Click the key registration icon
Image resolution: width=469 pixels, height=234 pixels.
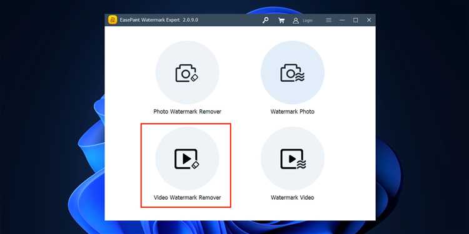(265, 20)
